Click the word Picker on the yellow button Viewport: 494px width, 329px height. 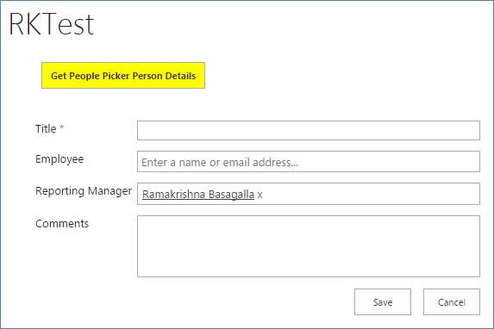pyautogui.click(x=116, y=76)
